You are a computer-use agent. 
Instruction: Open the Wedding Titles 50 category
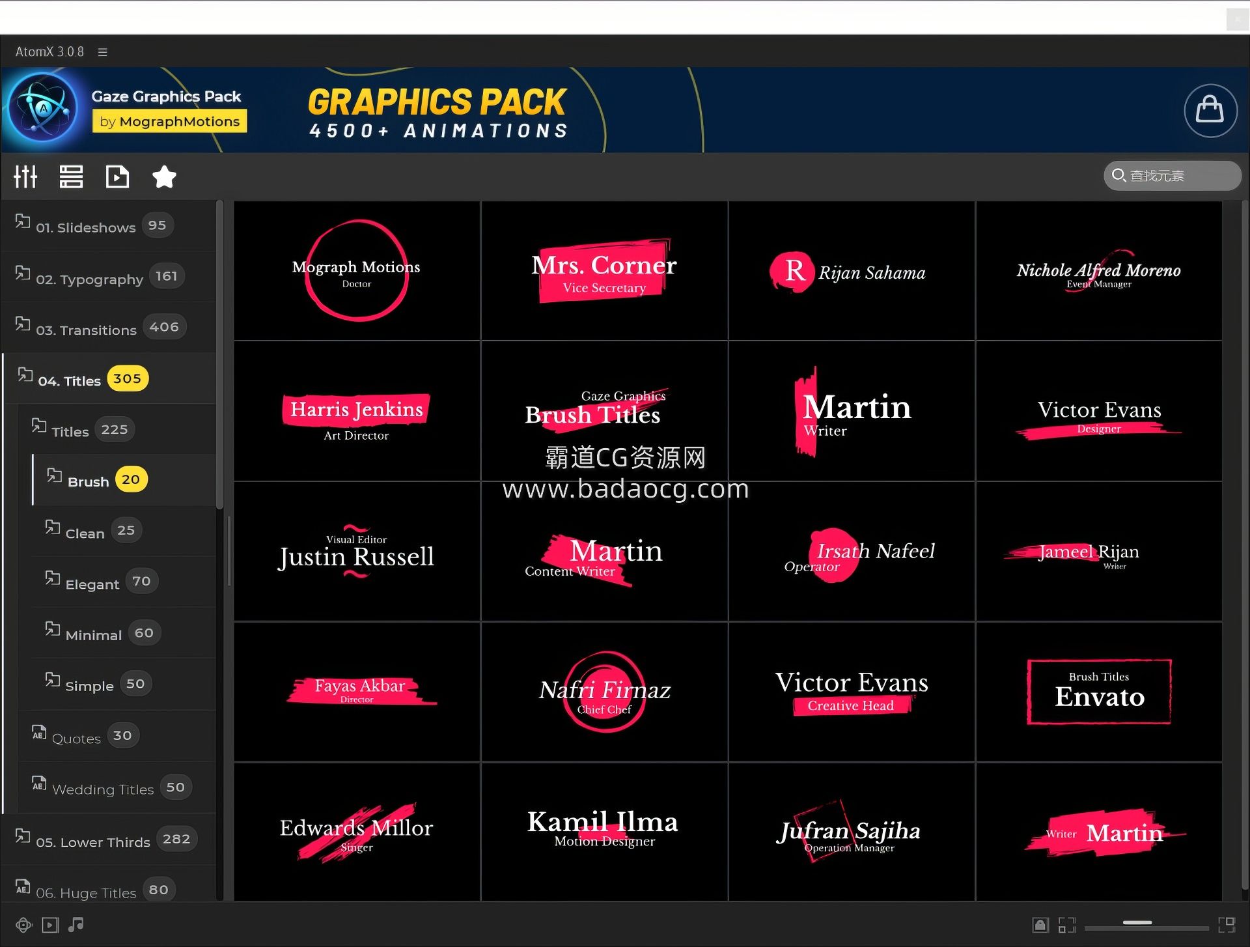pyautogui.click(x=117, y=787)
